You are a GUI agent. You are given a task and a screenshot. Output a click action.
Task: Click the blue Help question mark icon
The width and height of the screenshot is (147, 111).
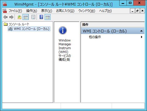[41, 17]
